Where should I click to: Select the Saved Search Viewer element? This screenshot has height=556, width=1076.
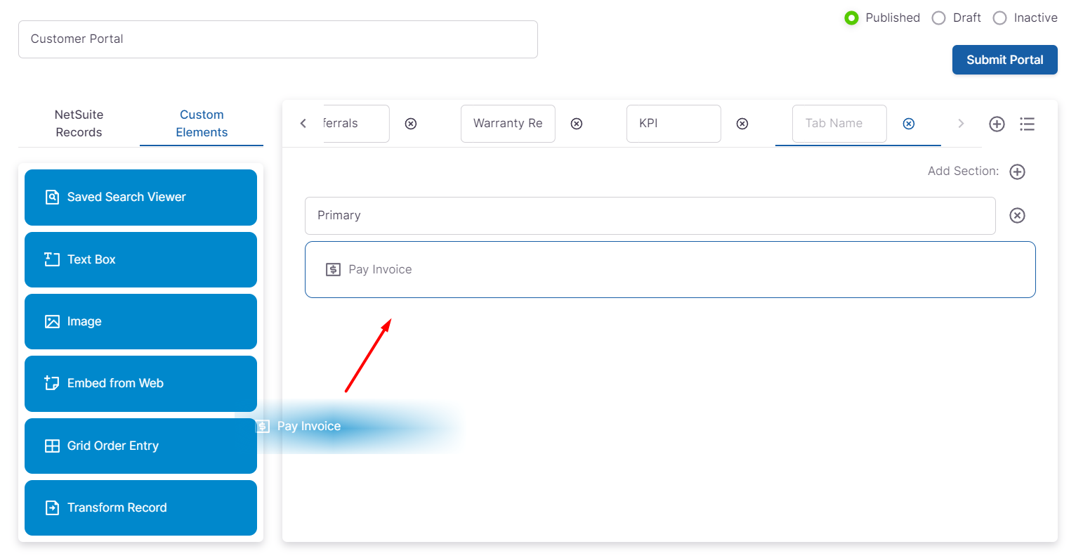pyautogui.click(x=140, y=197)
